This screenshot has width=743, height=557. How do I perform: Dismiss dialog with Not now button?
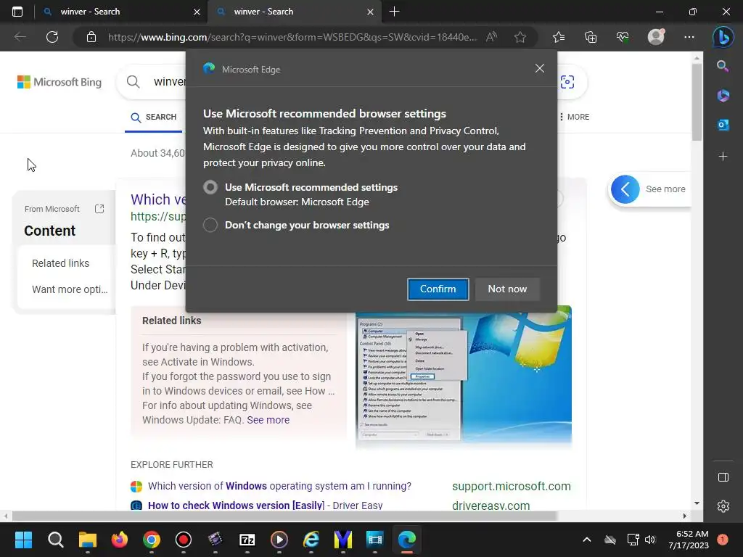pyautogui.click(x=507, y=289)
